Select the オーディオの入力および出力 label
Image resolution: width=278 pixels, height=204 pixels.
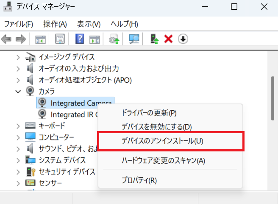79,68
